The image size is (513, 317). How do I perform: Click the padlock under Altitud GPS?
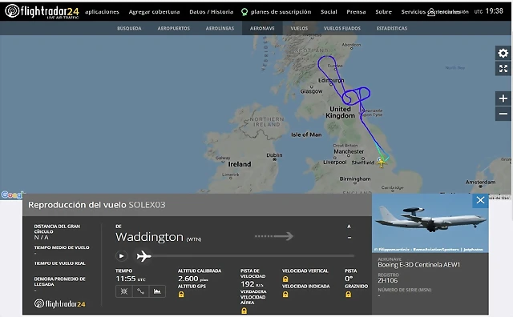click(x=181, y=295)
